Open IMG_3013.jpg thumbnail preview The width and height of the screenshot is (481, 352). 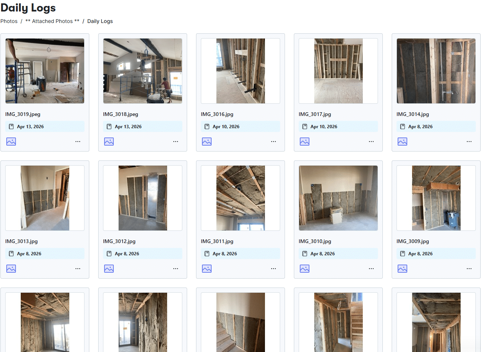pos(45,198)
